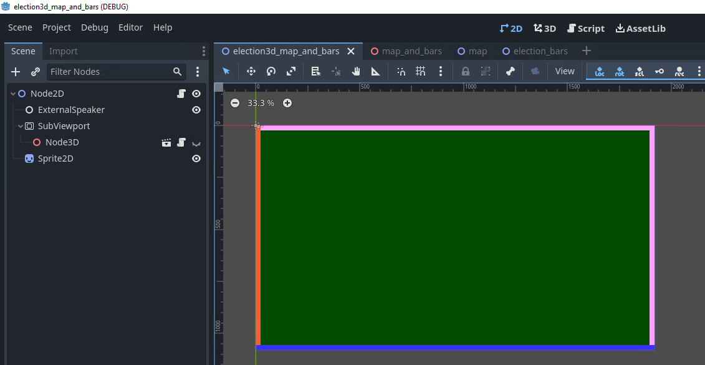Viewport: 705px width, 365px height.
Task: Open the skeleton bone options icon
Action: point(510,71)
